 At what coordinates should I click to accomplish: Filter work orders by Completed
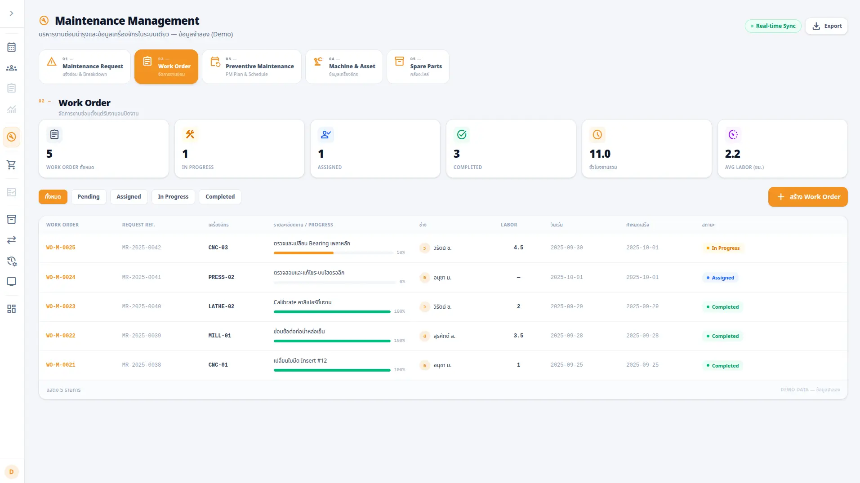[x=220, y=197]
